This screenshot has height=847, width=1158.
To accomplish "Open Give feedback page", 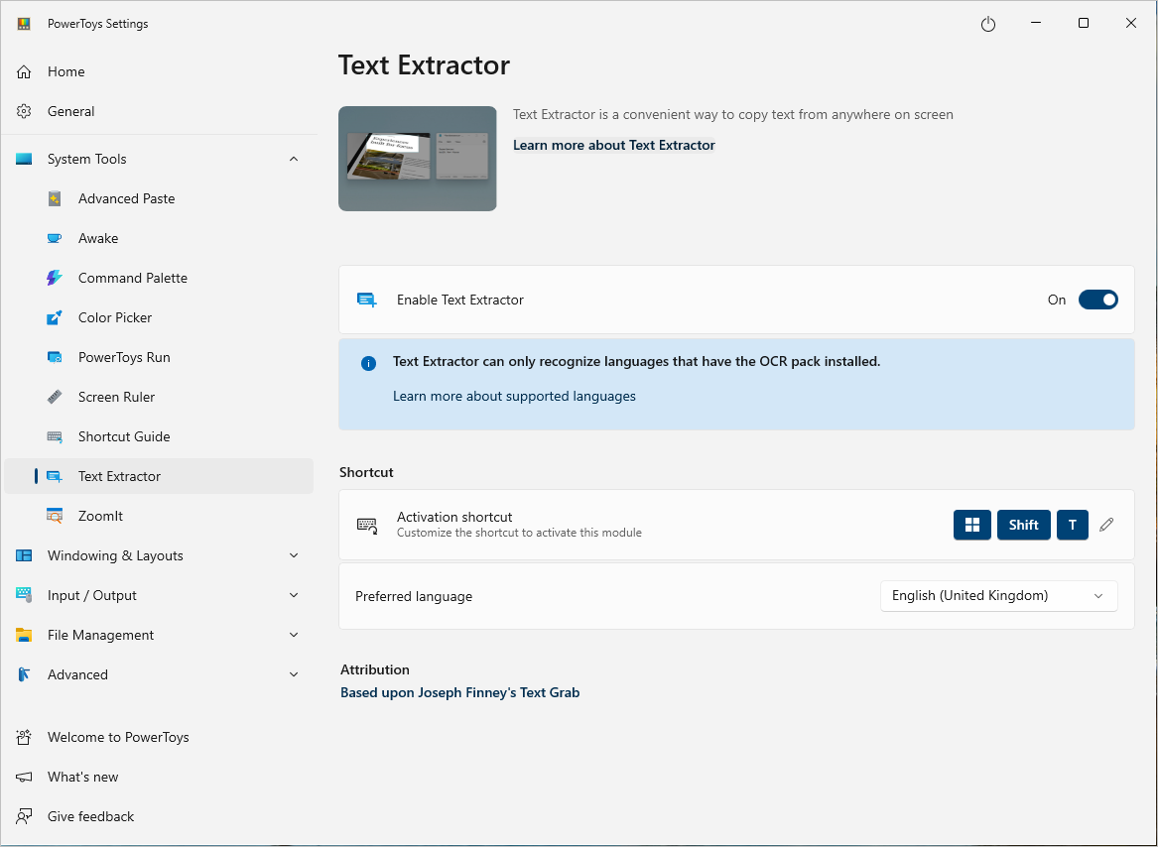I will pos(159,816).
